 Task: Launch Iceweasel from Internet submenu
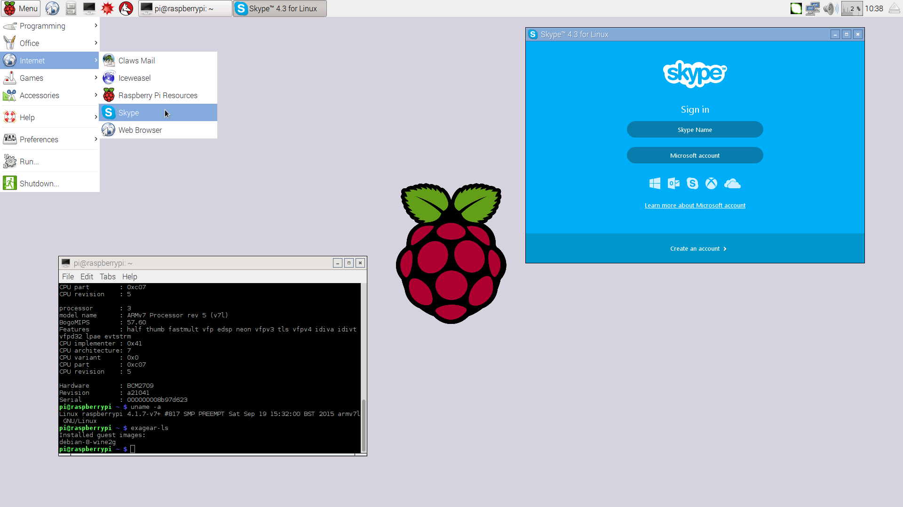[158, 78]
